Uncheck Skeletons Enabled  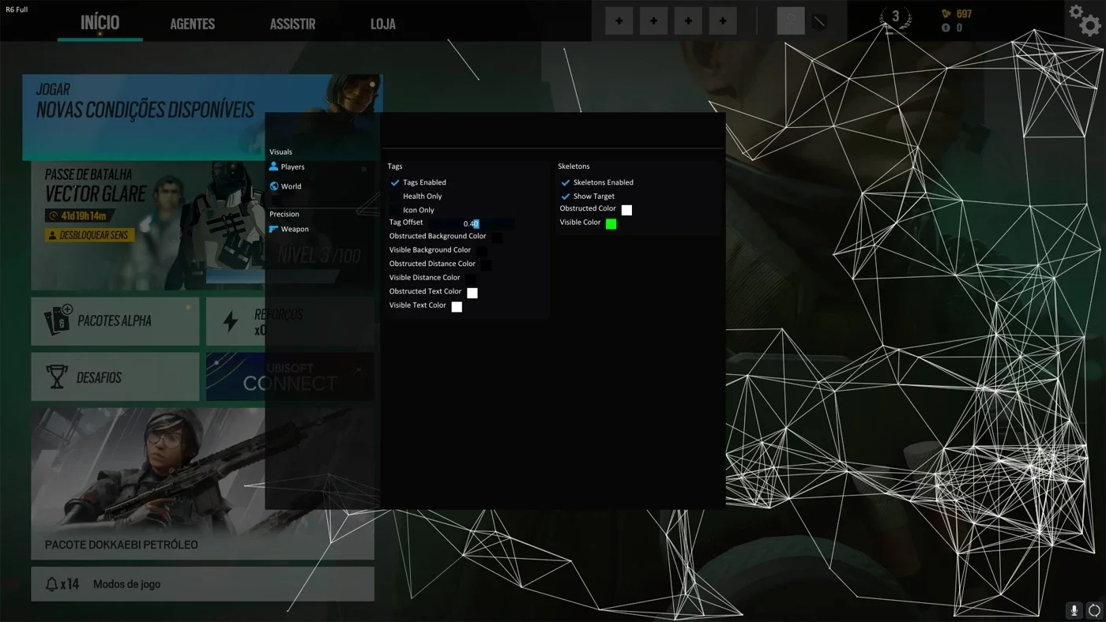click(566, 182)
